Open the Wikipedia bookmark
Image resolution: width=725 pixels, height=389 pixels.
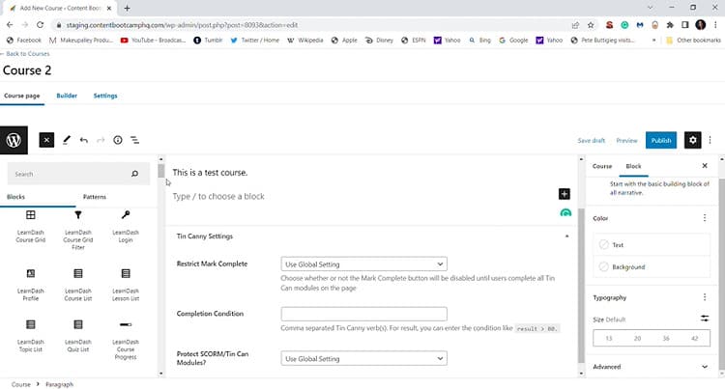[x=305, y=41]
